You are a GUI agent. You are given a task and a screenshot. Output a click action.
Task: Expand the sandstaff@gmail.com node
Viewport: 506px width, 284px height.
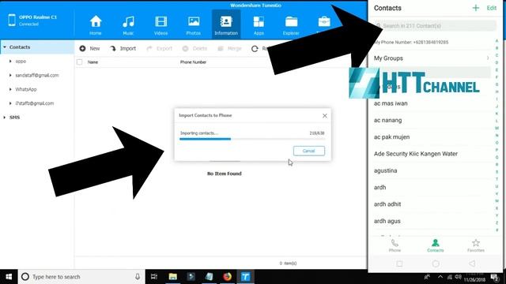pyautogui.click(x=10, y=76)
